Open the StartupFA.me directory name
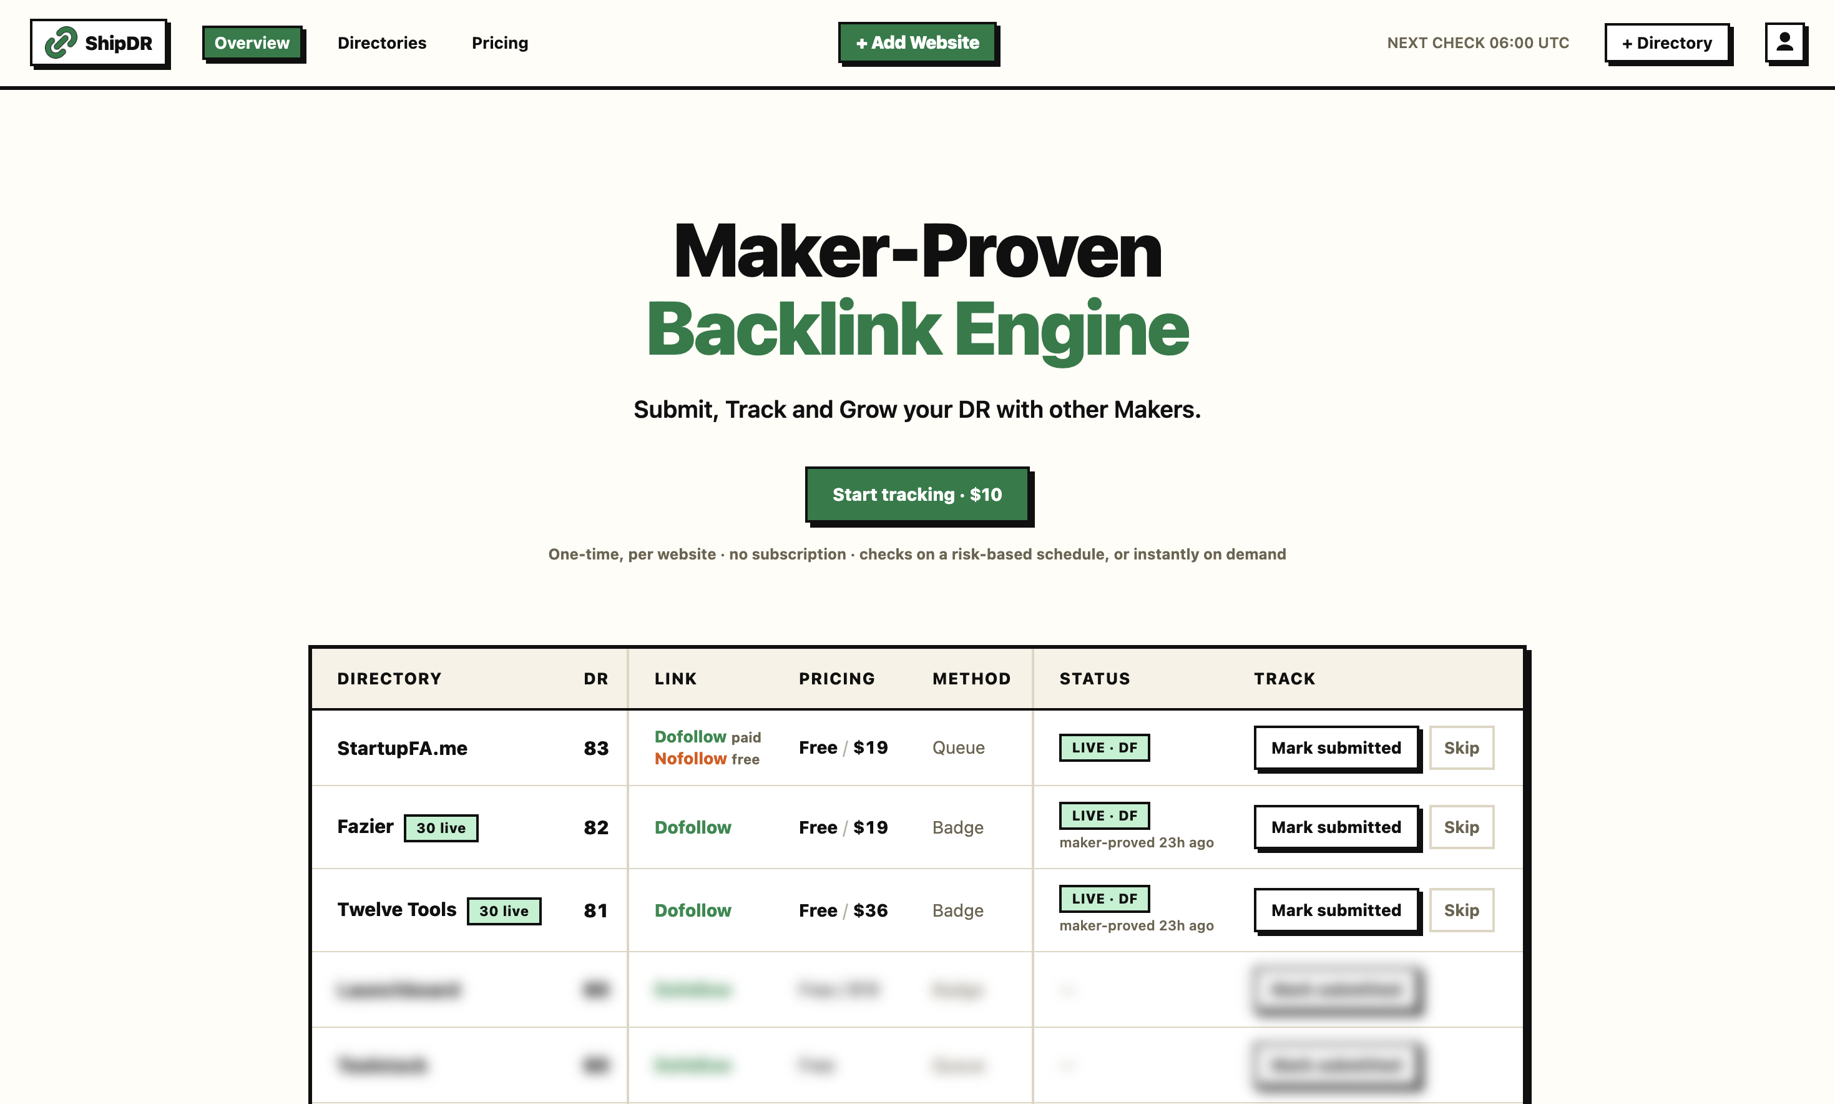Viewport: 1835px width, 1104px height. tap(402, 749)
